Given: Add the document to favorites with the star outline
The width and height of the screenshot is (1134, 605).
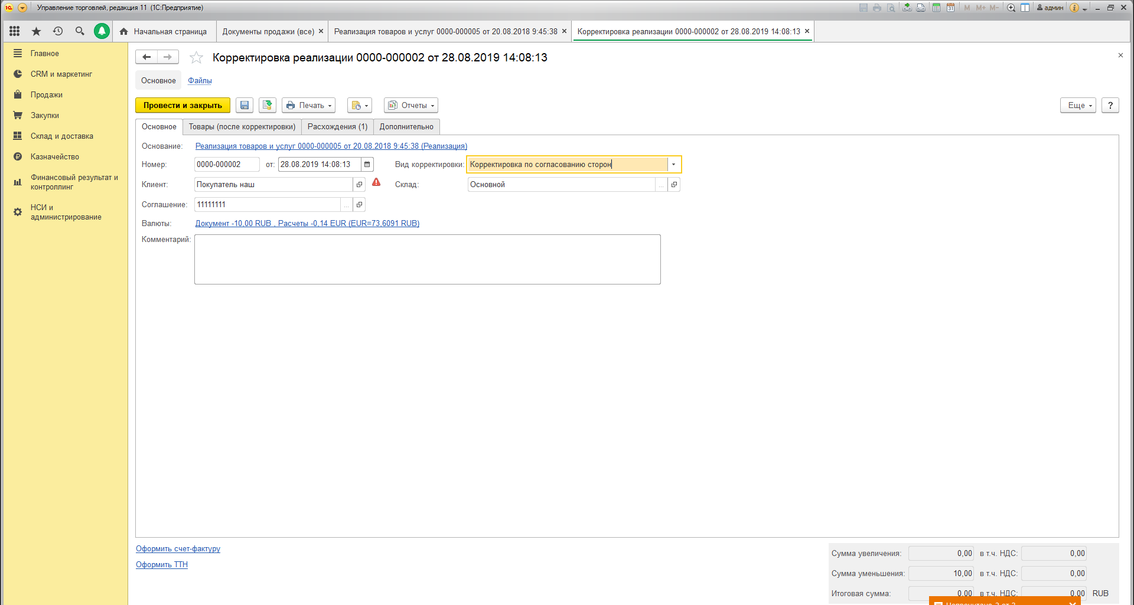Looking at the screenshot, I should 196,57.
